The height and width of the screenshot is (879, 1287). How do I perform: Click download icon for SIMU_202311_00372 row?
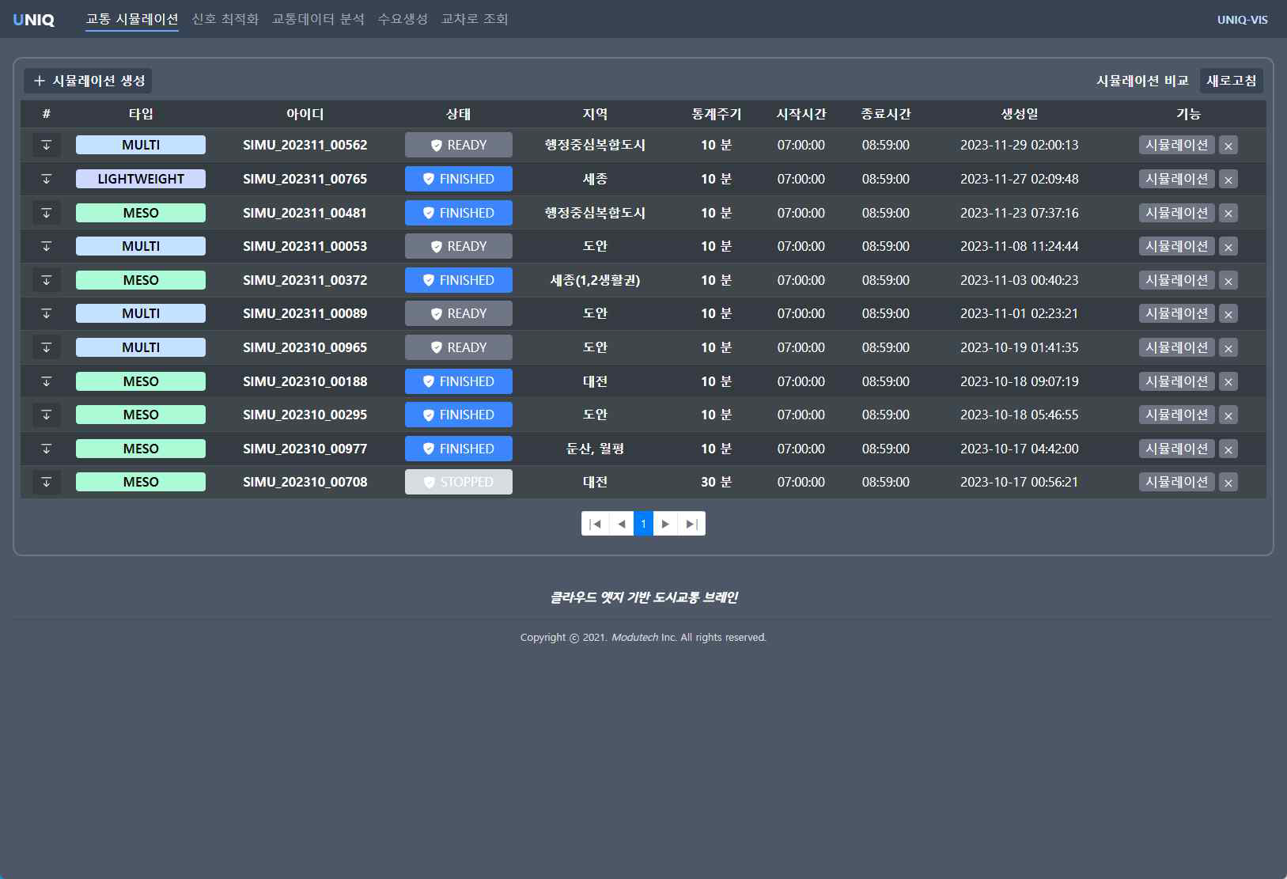click(47, 280)
